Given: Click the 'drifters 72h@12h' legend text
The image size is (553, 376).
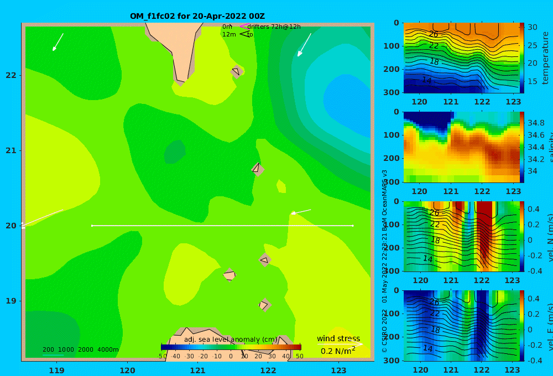Looking at the screenshot, I should [x=274, y=27].
